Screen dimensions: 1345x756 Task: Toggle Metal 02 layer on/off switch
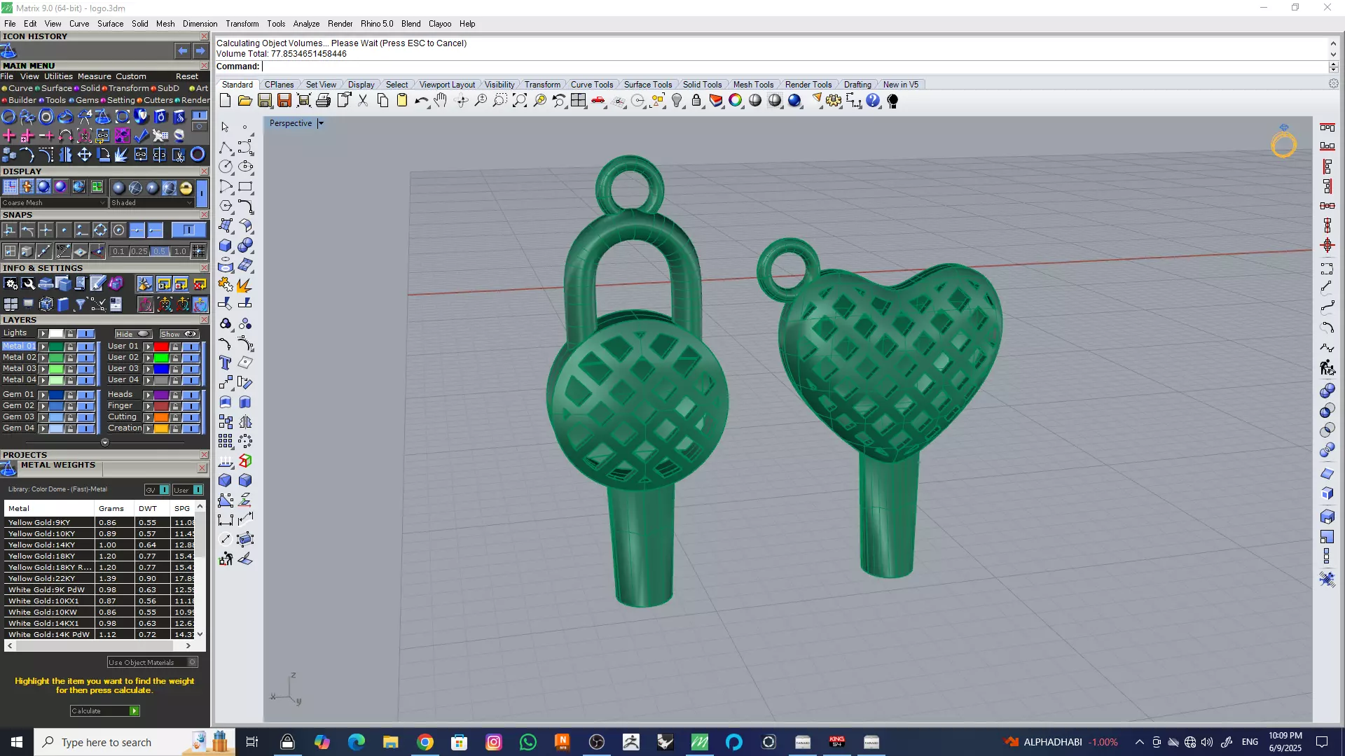pos(86,358)
